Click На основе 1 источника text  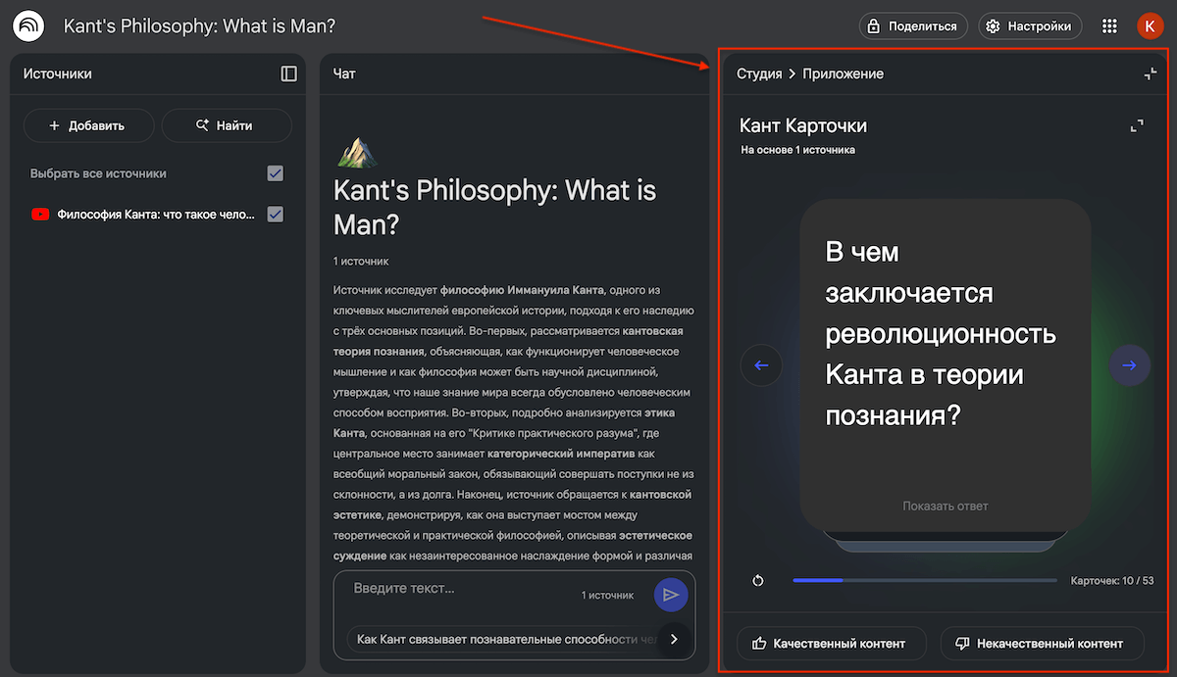[798, 150]
